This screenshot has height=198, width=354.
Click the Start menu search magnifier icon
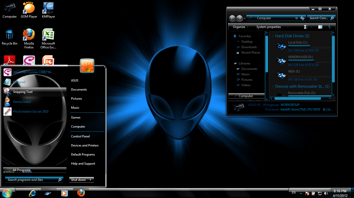(60, 180)
